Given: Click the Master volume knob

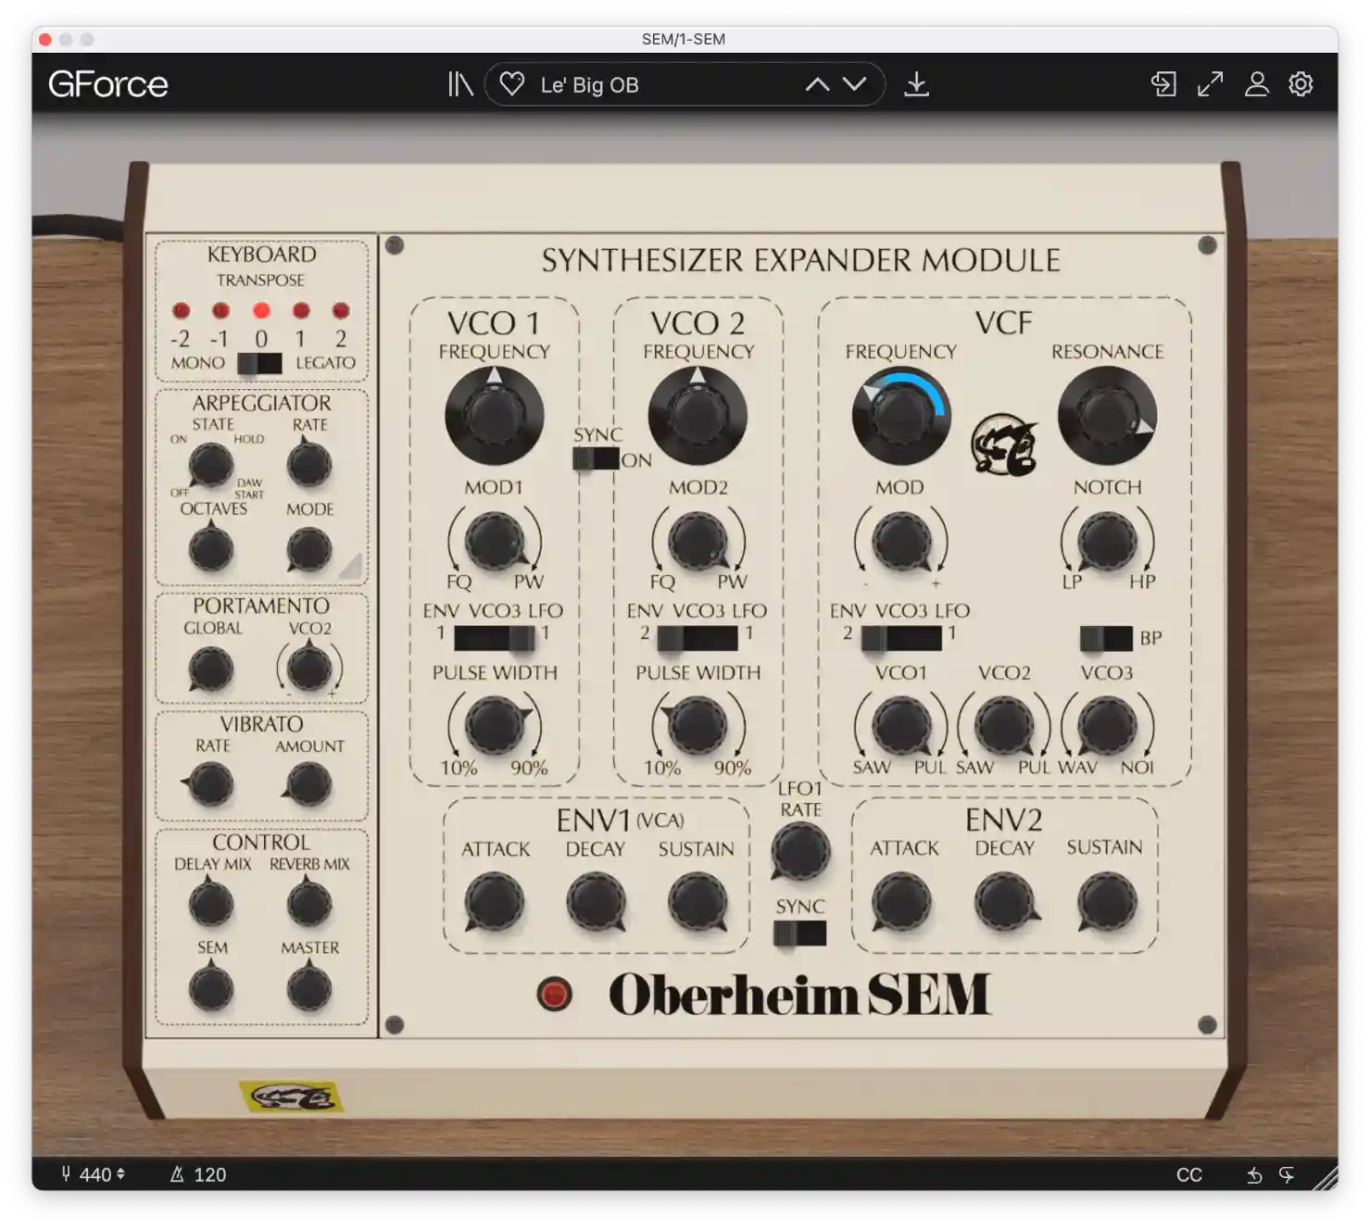Looking at the screenshot, I should click(x=309, y=989).
